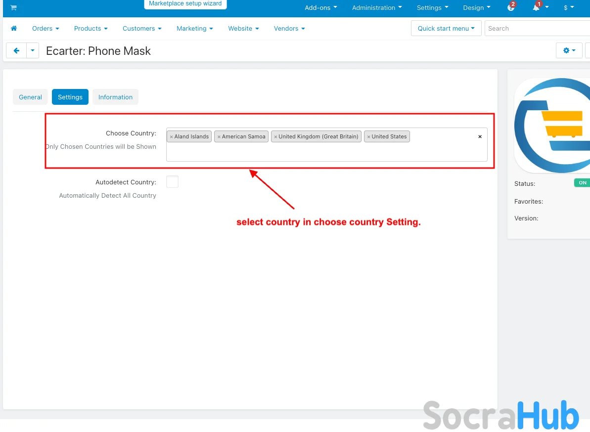Click the Marketplace setup wizard button
The image size is (590, 432).
[185, 4]
